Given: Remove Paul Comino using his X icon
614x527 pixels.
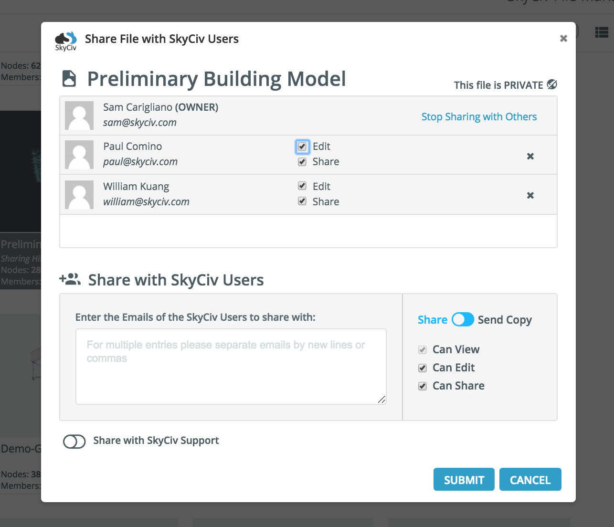Looking at the screenshot, I should click(x=530, y=156).
